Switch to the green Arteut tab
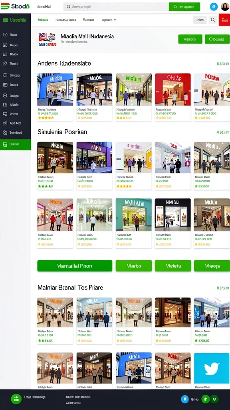The image size is (230, 410). click(x=42, y=20)
